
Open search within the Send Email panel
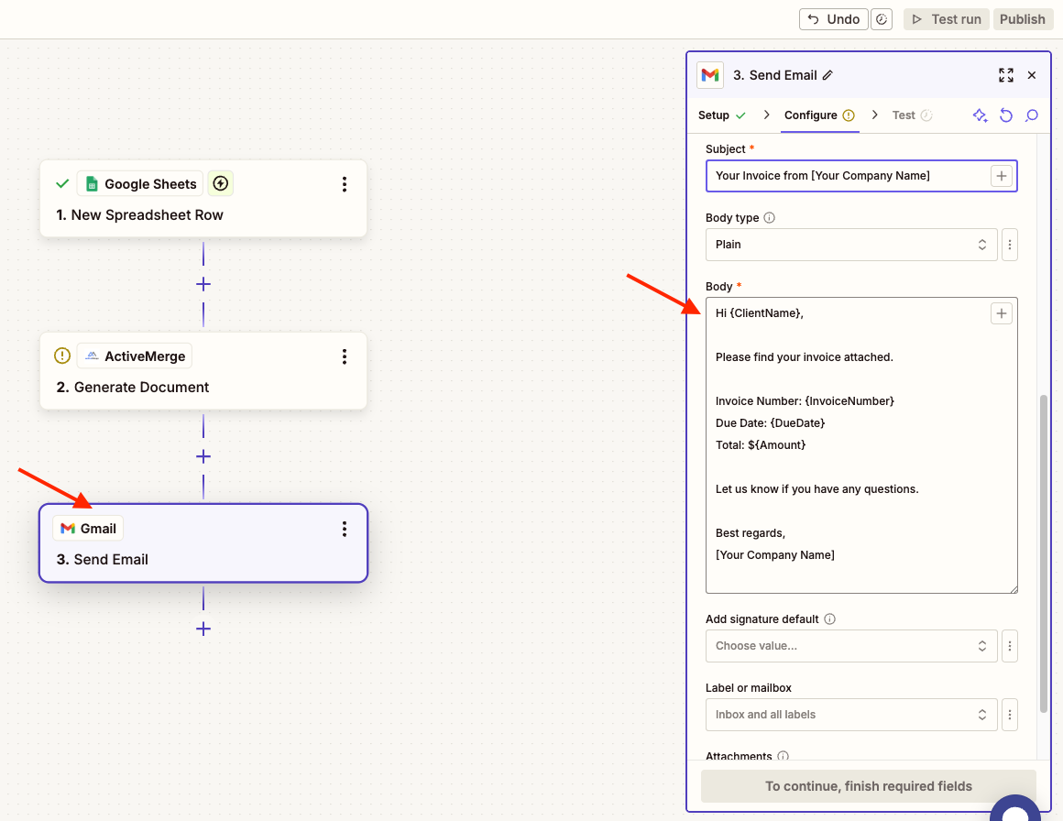coord(1032,115)
